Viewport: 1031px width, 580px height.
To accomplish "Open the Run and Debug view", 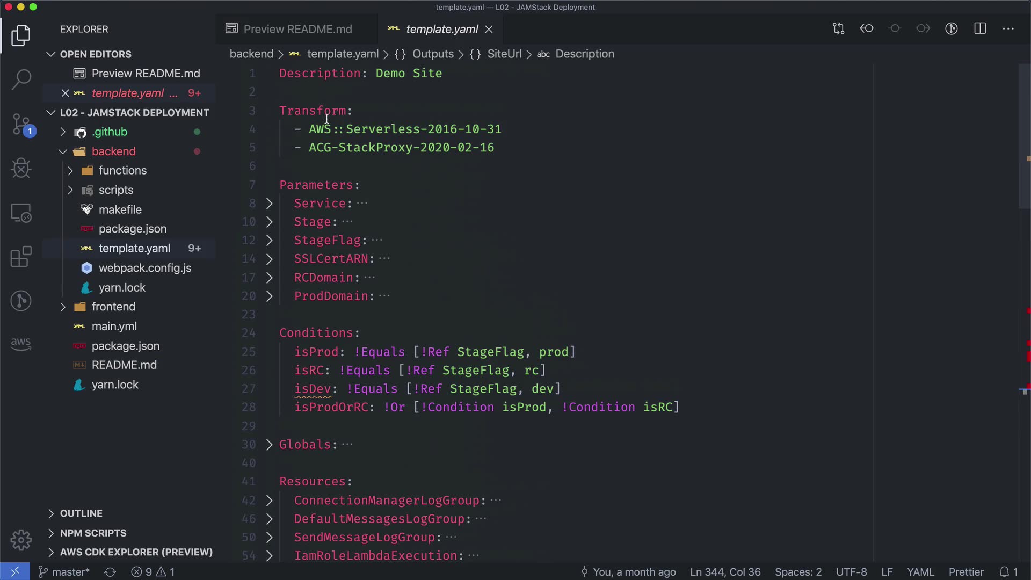I will pyautogui.click(x=21, y=169).
